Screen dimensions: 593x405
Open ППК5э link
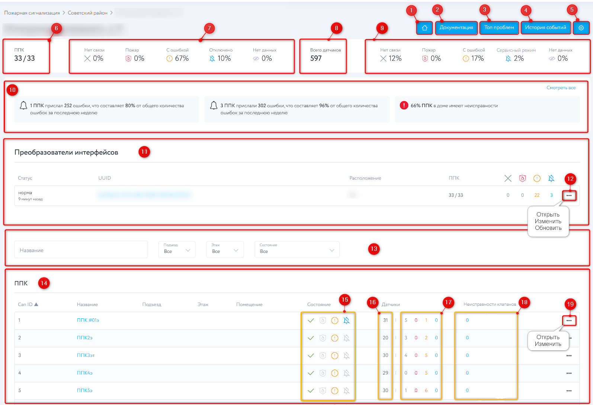click(84, 390)
